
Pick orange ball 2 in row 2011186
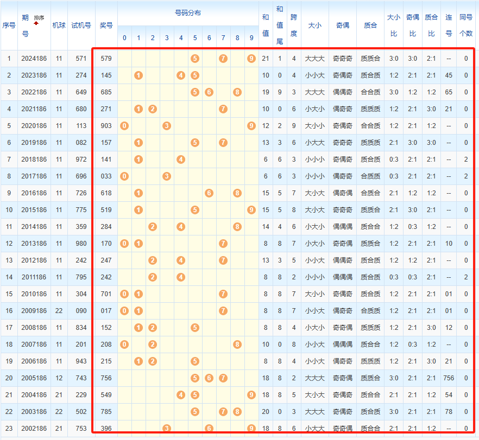153,277
